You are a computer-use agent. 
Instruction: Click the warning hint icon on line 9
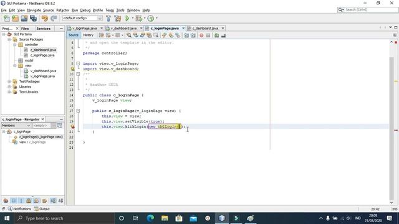point(72,69)
